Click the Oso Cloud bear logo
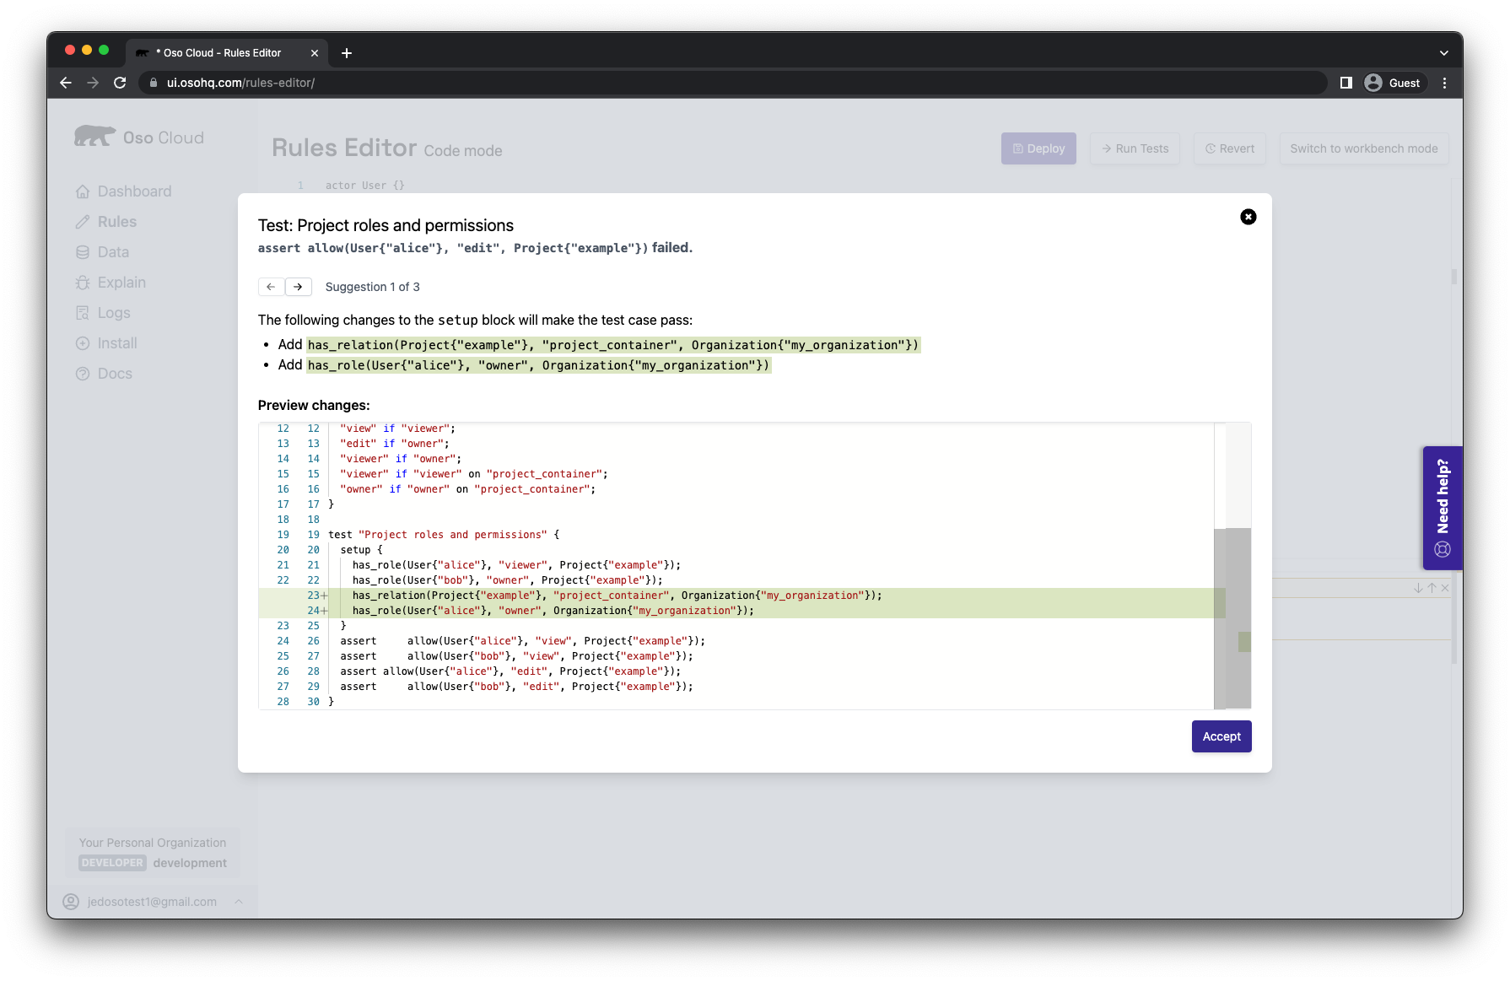This screenshot has width=1510, height=981. 95,135
